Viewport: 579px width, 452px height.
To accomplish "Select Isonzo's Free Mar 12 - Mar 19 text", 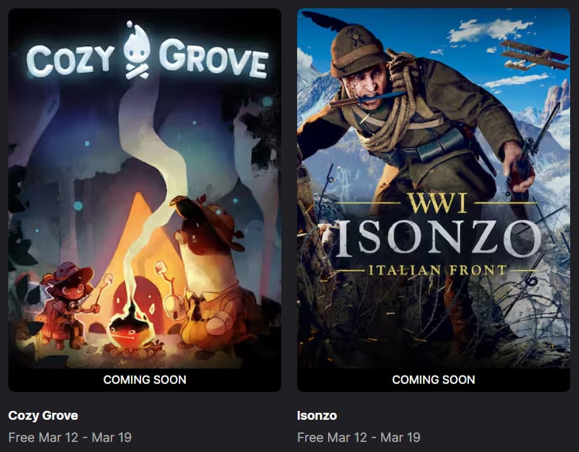I will [x=358, y=437].
